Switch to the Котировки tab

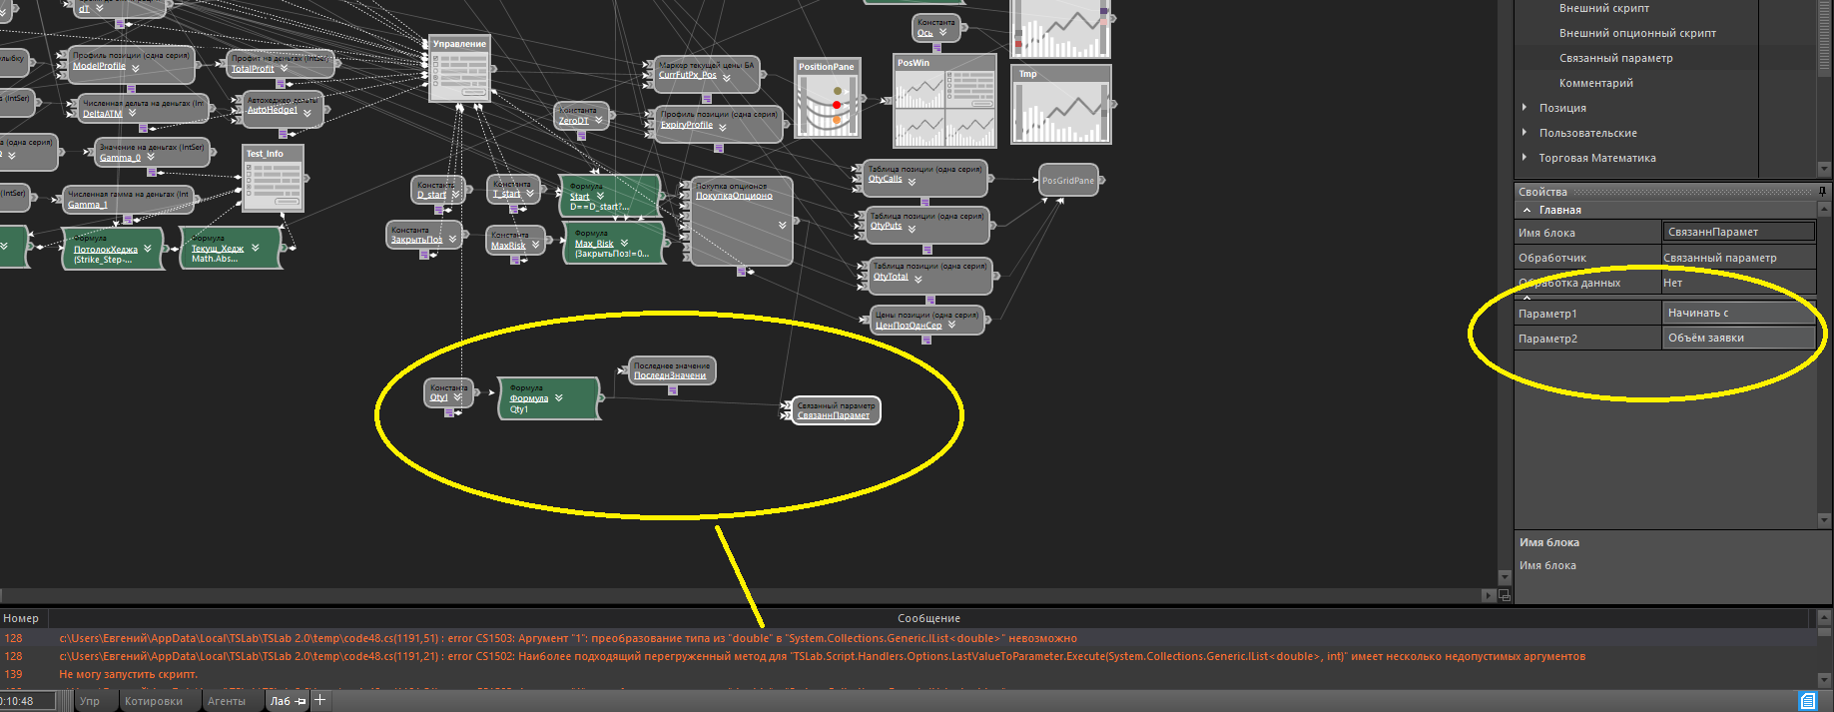(x=153, y=701)
